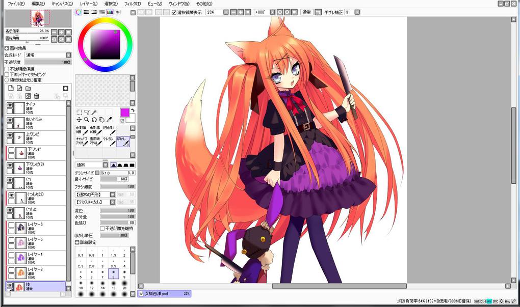Click the navigator canvas thumbnail
This screenshot has height=307, width=520.
click(x=38, y=18)
